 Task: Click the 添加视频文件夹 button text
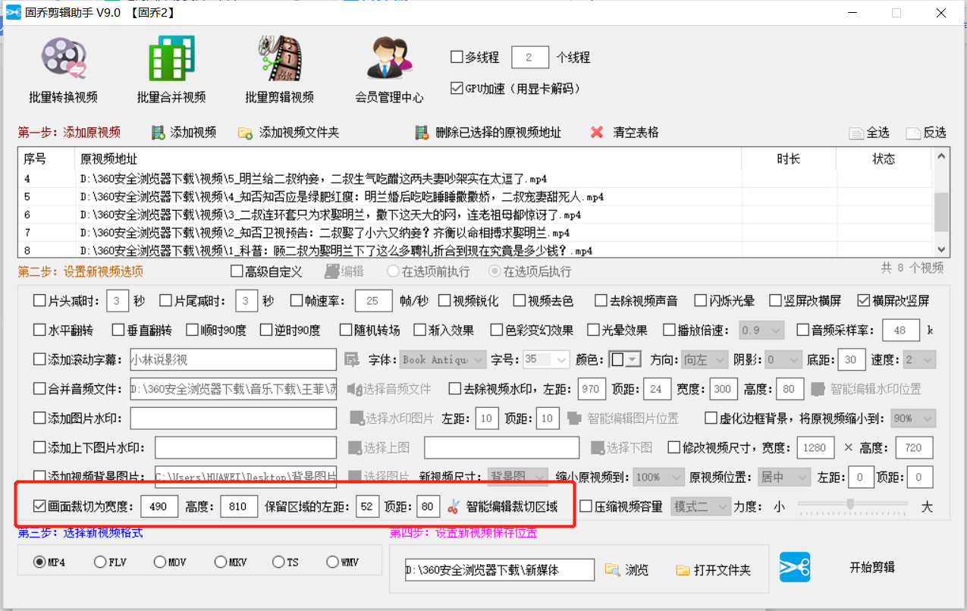pos(299,133)
